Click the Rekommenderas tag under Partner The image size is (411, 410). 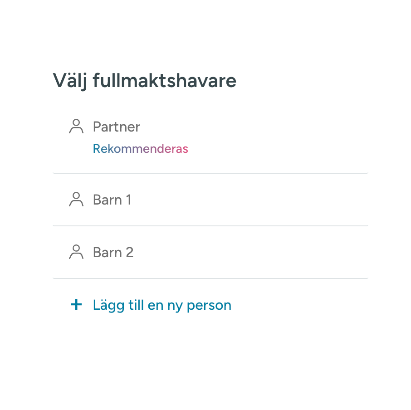(x=141, y=149)
